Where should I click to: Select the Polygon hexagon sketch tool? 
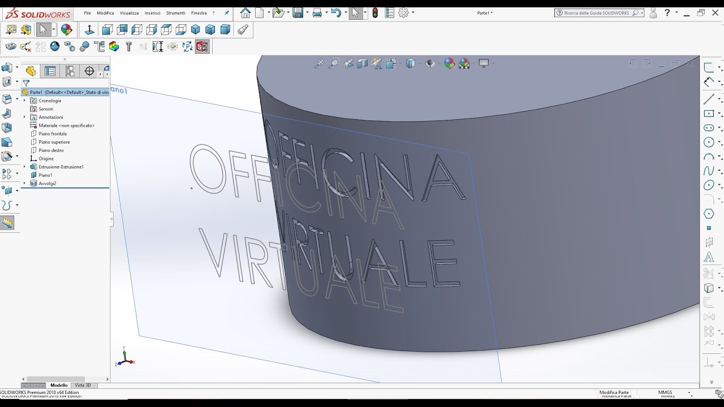[709, 214]
